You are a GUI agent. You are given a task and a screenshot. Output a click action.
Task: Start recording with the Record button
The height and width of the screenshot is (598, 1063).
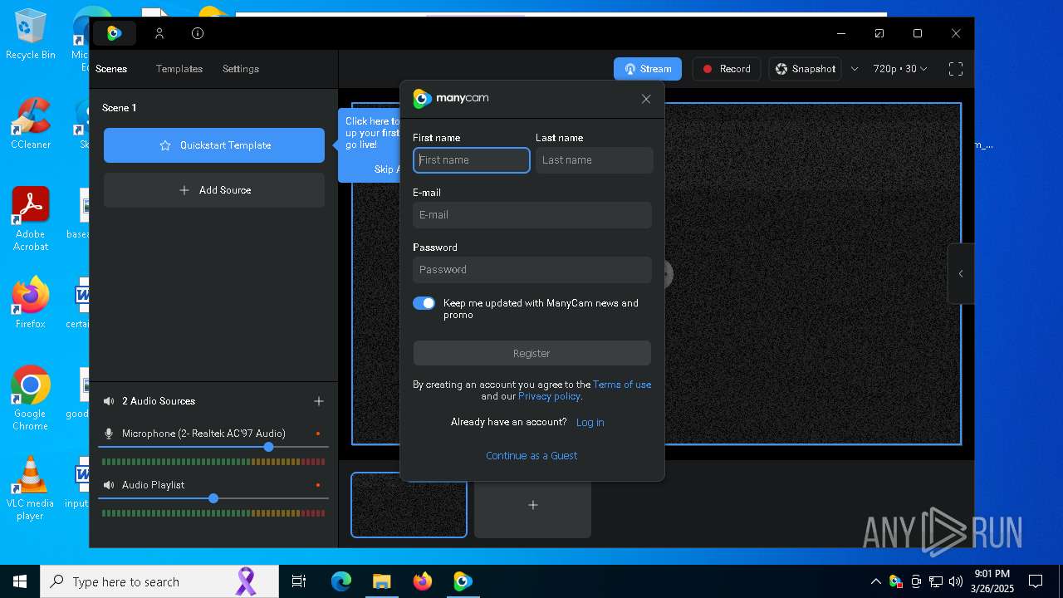click(x=727, y=69)
